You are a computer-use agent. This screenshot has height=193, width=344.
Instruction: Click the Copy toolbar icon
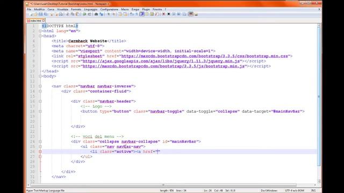click(73, 14)
